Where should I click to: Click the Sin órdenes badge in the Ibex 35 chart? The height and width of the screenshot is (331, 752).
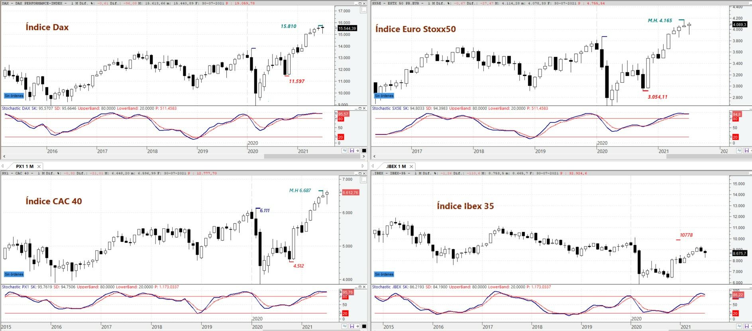(x=384, y=275)
